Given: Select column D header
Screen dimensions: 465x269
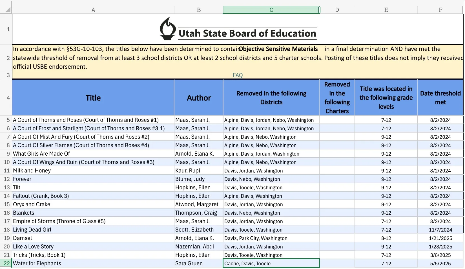Looking at the screenshot, I should 337,10.
